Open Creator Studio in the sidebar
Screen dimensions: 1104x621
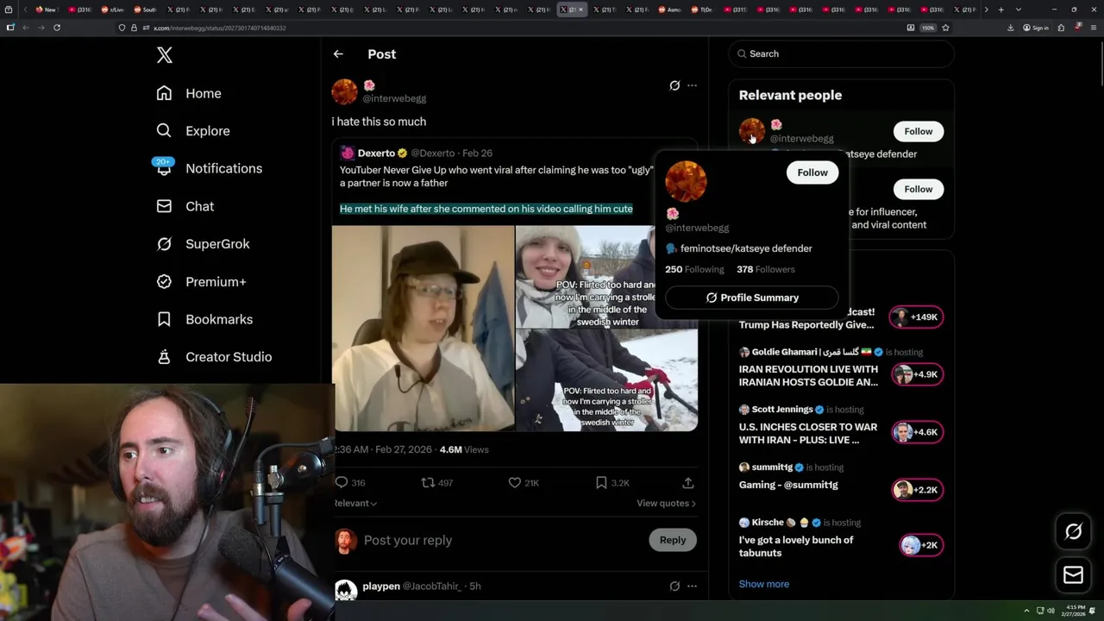click(x=214, y=357)
